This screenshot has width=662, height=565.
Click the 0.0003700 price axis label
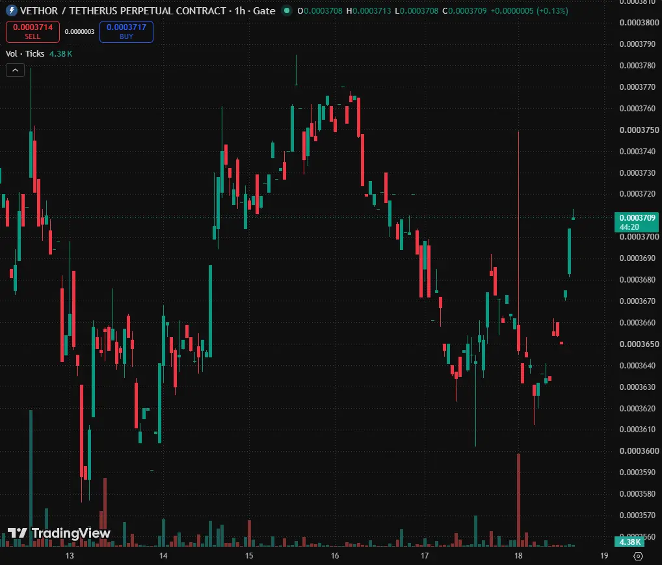[x=639, y=237]
